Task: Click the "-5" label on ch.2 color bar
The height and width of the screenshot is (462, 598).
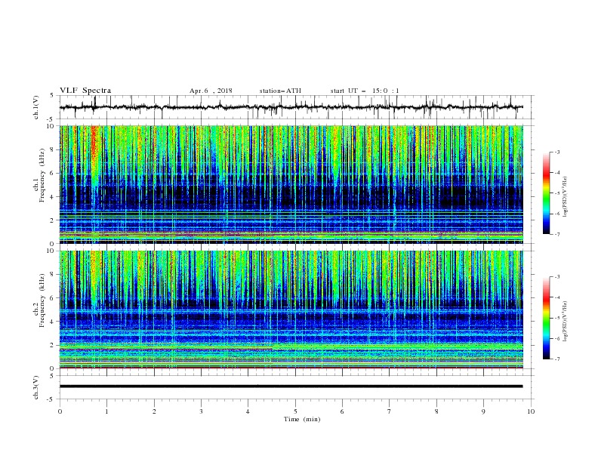Action: point(557,318)
